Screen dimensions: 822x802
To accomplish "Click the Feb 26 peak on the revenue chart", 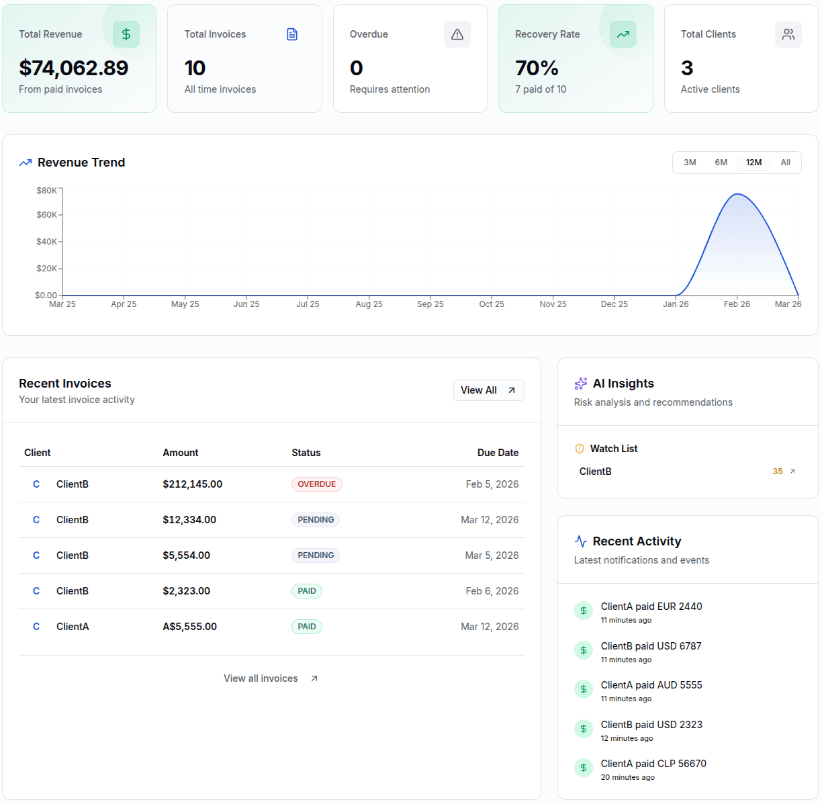I will tap(737, 193).
